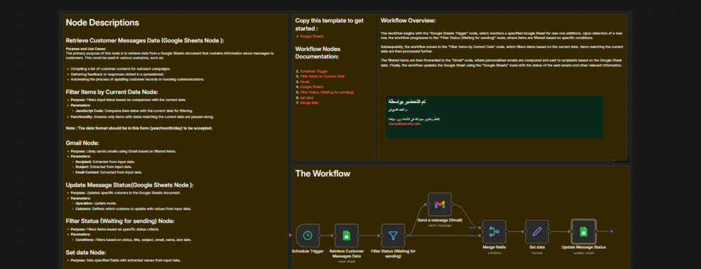701x269 pixels.
Task: Select the Update Message Status sheets node
Action: 583,231
